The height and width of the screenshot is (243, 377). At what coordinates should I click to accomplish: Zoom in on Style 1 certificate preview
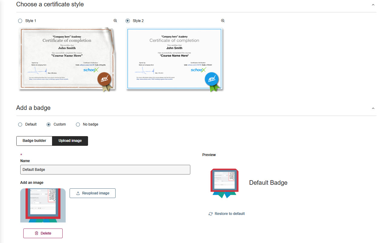coord(115,21)
